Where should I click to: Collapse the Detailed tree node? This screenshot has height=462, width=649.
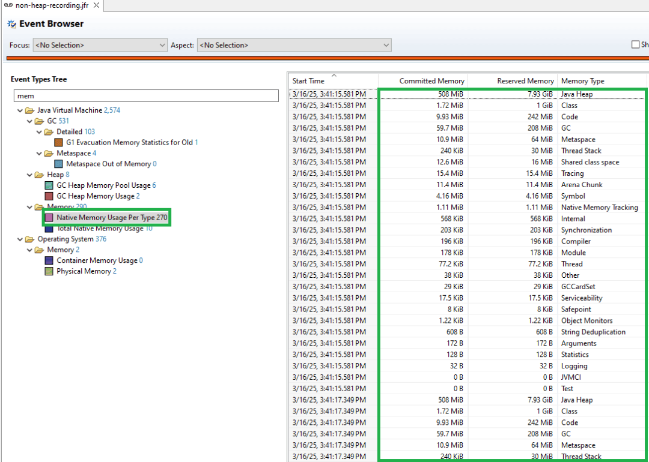39,132
